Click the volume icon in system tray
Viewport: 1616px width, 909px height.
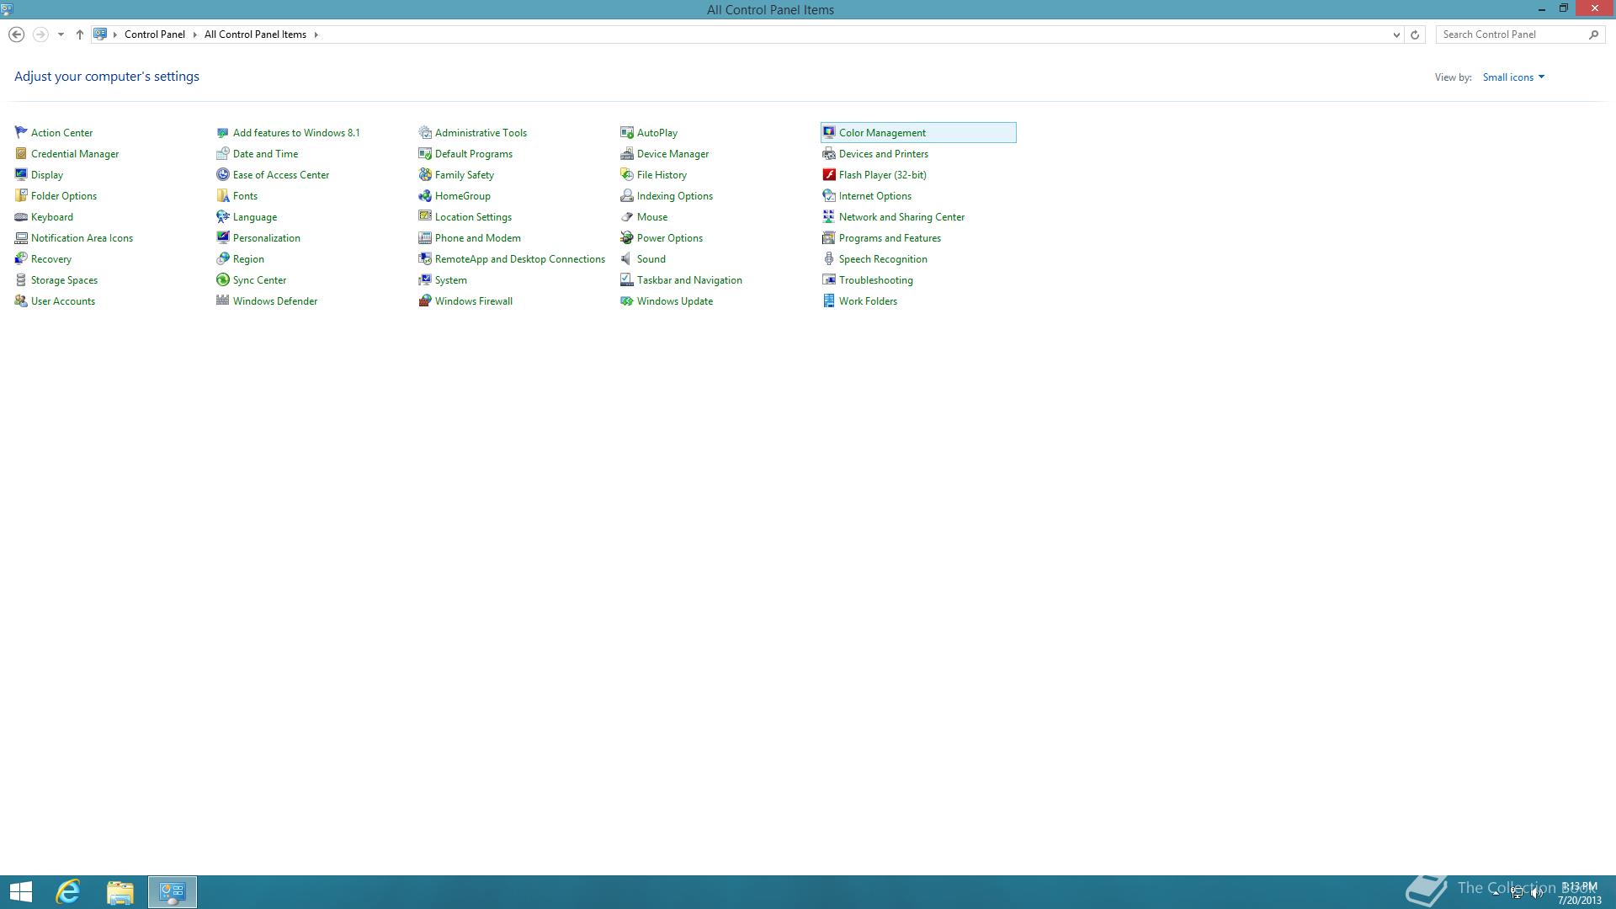tap(1537, 893)
